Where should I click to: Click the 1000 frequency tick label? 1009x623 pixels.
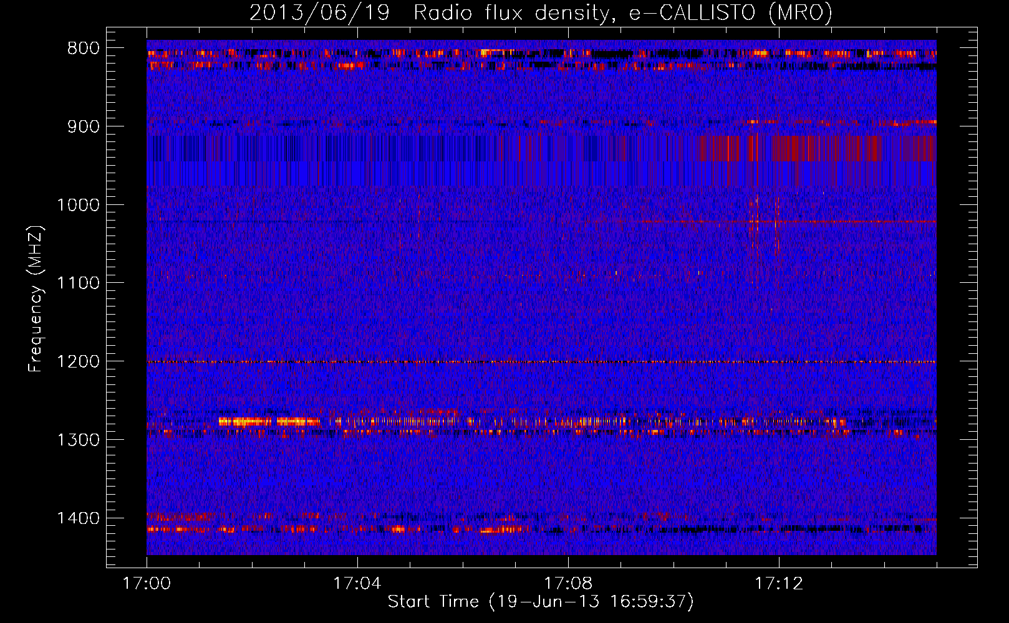(x=78, y=205)
